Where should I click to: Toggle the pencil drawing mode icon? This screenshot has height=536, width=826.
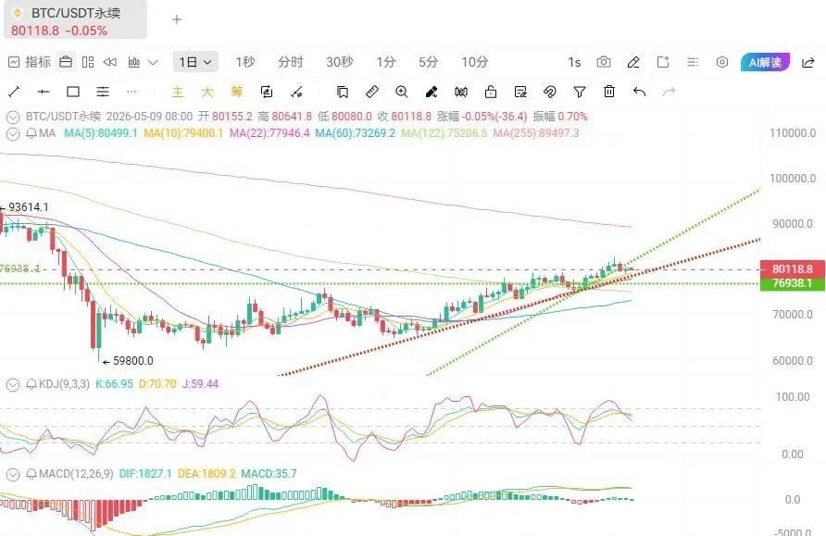[x=633, y=62]
